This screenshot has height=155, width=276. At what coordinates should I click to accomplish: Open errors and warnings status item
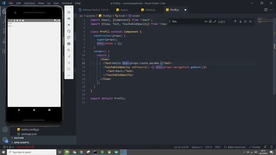coord(8,147)
